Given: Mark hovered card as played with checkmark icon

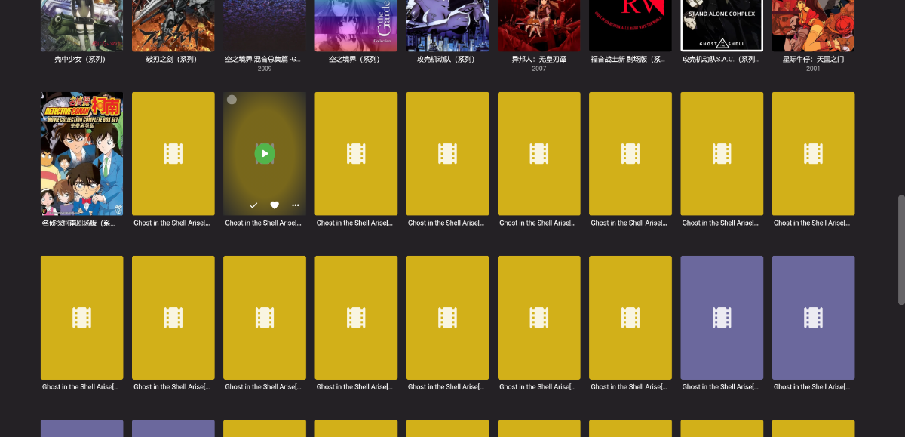Looking at the screenshot, I should tap(253, 205).
